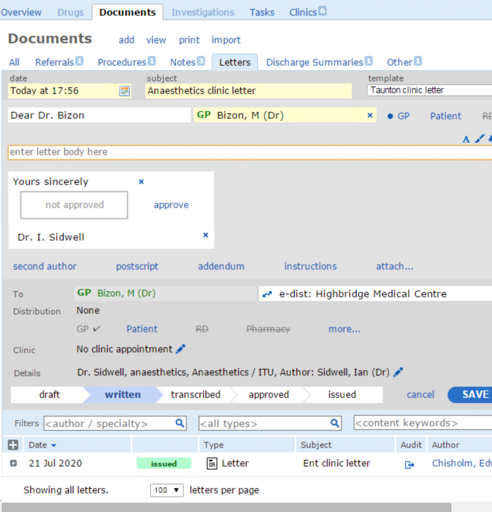Toggle Pharmacy in the distribution list

click(268, 329)
